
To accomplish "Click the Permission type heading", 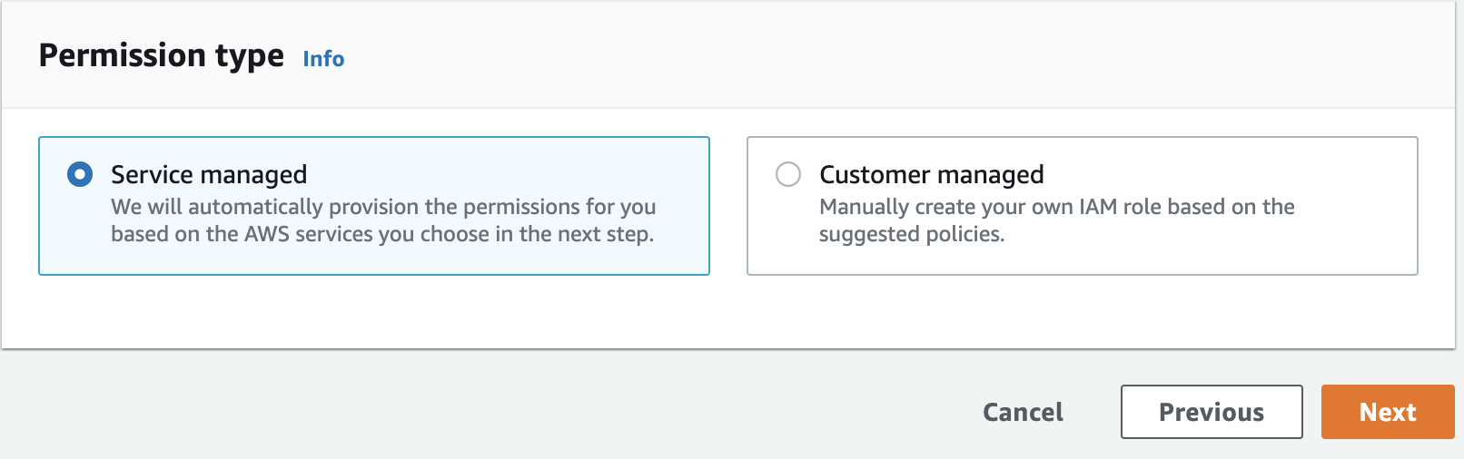I will point(162,56).
